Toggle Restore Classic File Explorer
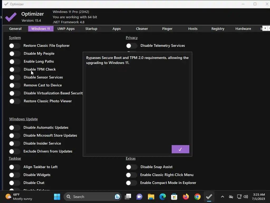The width and height of the screenshot is (270, 203). [x=15, y=46]
